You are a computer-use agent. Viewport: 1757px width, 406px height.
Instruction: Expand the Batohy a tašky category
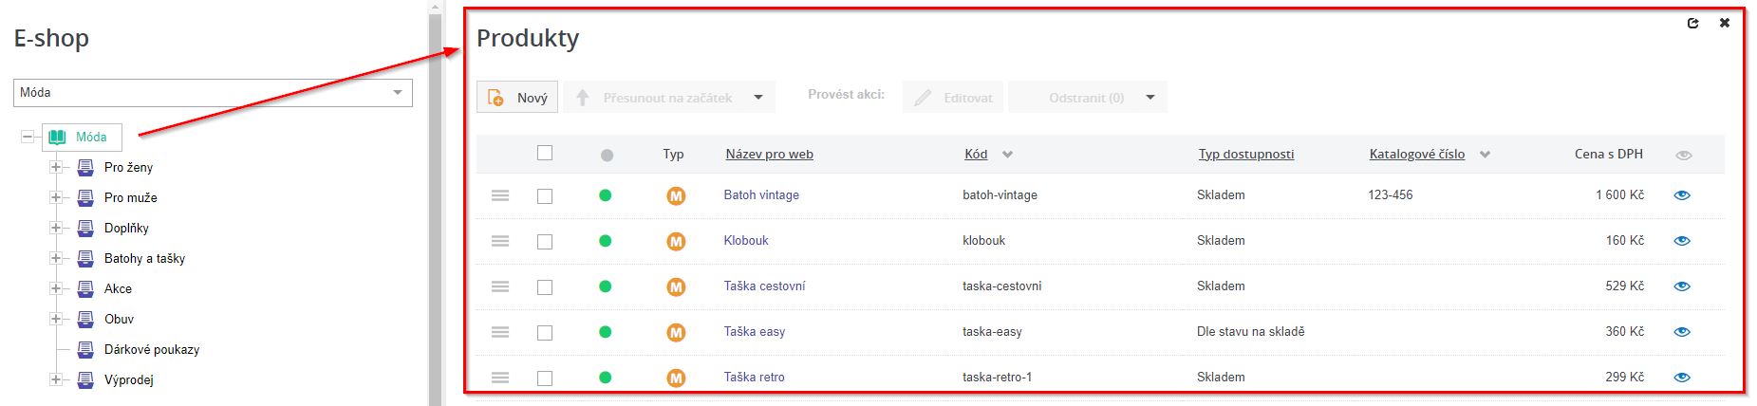point(56,258)
